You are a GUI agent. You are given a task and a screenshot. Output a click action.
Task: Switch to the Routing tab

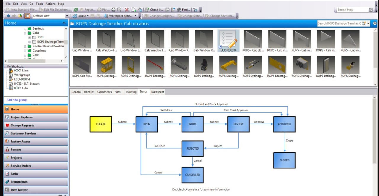(x=131, y=92)
